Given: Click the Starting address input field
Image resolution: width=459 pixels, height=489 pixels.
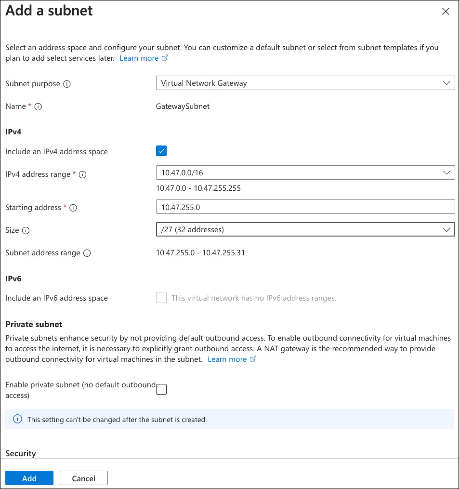Looking at the screenshot, I should tap(305, 207).
